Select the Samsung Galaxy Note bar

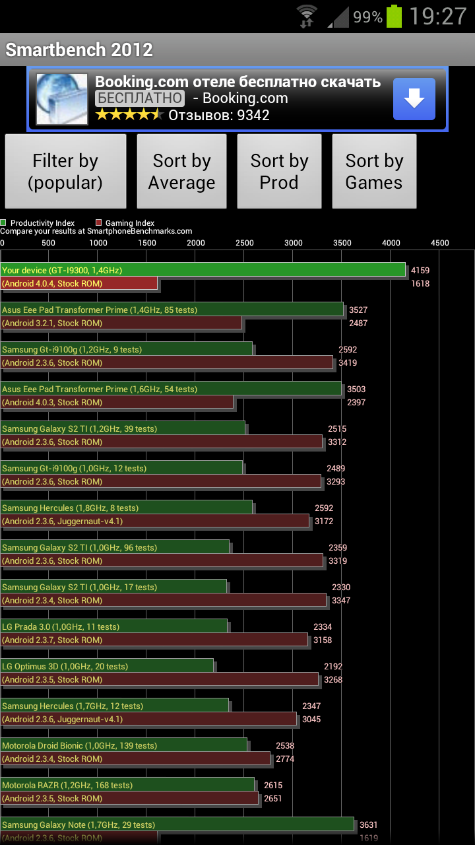(x=177, y=825)
